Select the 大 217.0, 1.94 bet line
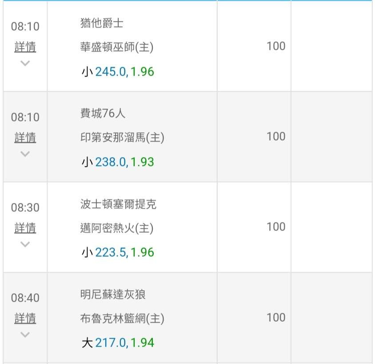 tap(118, 343)
